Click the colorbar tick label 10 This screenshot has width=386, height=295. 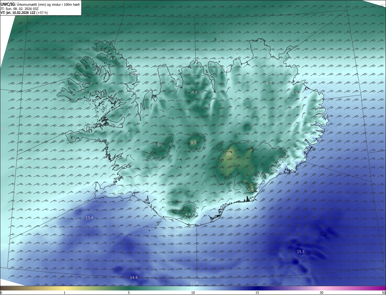coord(193,293)
